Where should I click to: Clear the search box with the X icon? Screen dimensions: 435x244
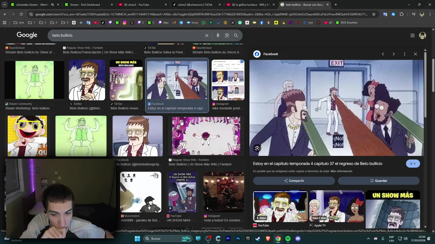[x=207, y=35]
